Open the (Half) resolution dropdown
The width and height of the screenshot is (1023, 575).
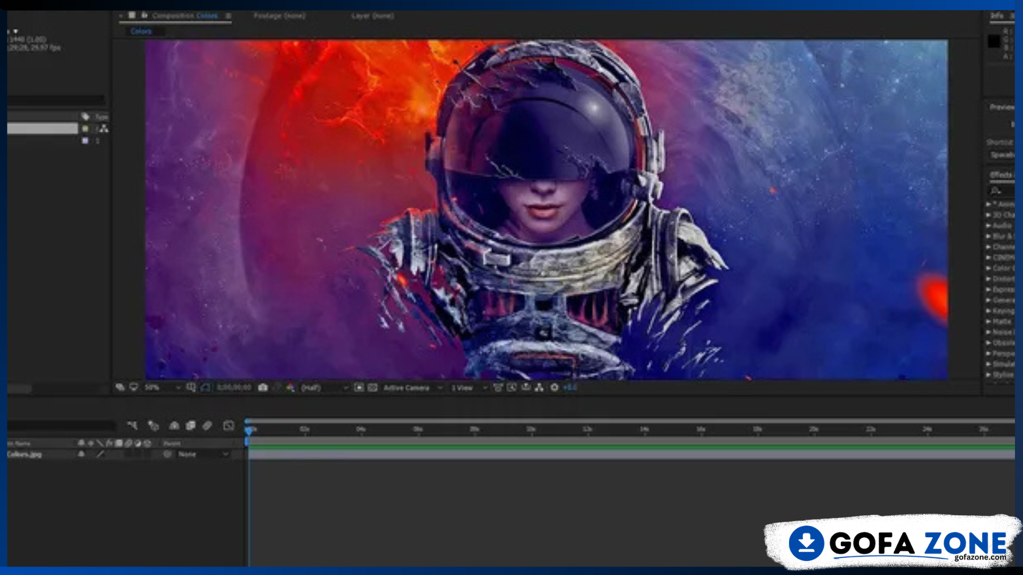tap(325, 388)
